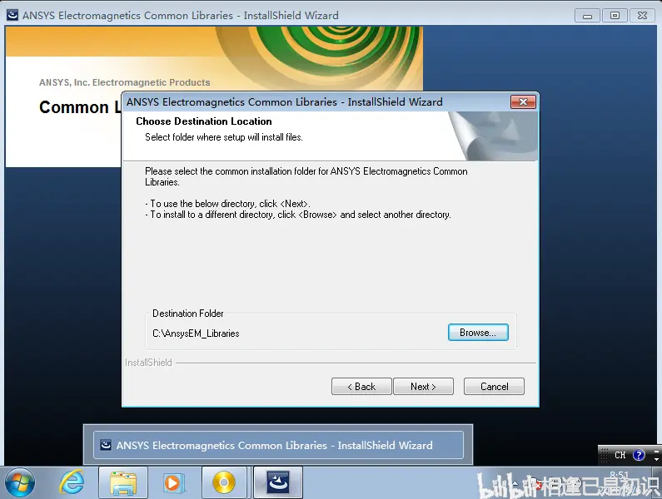Select the taskbar preview of ANSYS InstallShield Wizard
The height and width of the screenshot is (499, 662).
coord(278,445)
